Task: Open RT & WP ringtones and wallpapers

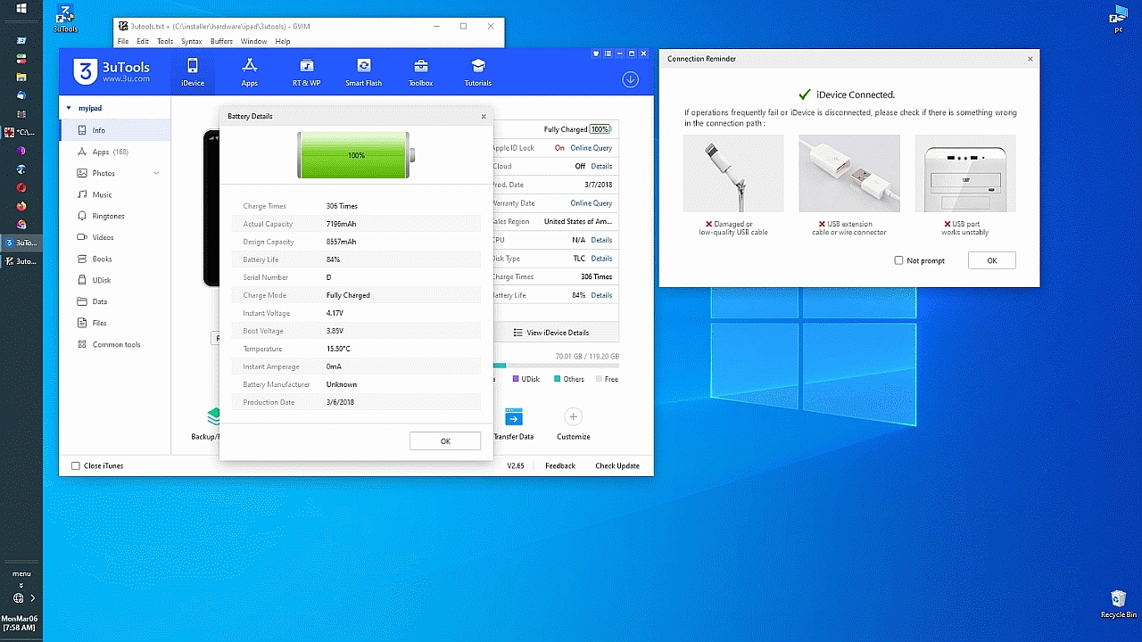Action: coord(307,72)
